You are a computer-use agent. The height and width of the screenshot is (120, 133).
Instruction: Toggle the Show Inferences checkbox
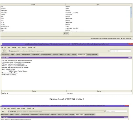pyautogui.click(x=121, y=38)
